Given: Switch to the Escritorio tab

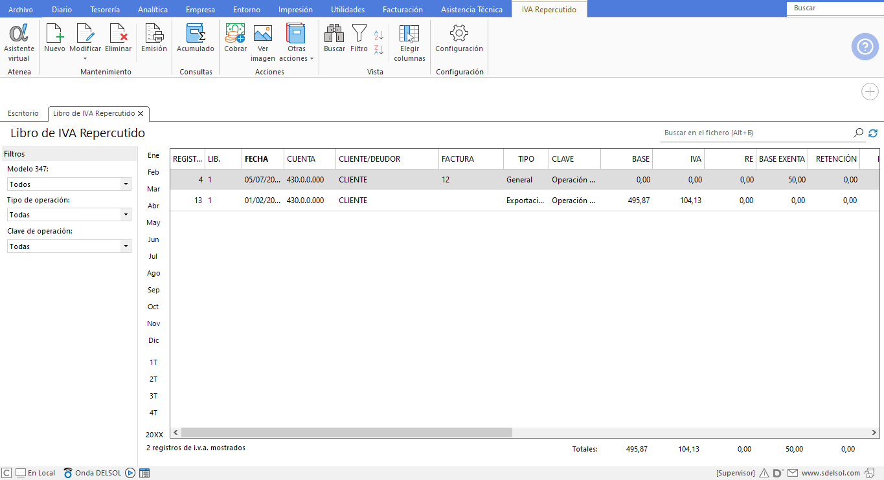Looking at the screenshot, I should (23, 113).
